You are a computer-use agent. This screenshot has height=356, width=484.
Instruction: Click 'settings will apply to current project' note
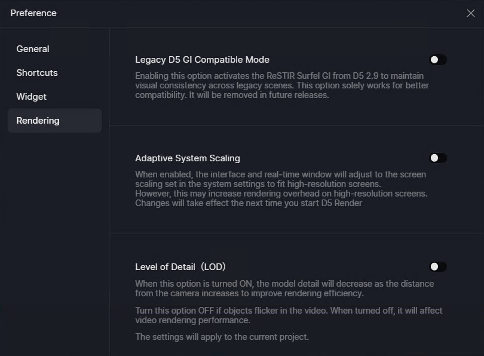click(x=222, y=336)
